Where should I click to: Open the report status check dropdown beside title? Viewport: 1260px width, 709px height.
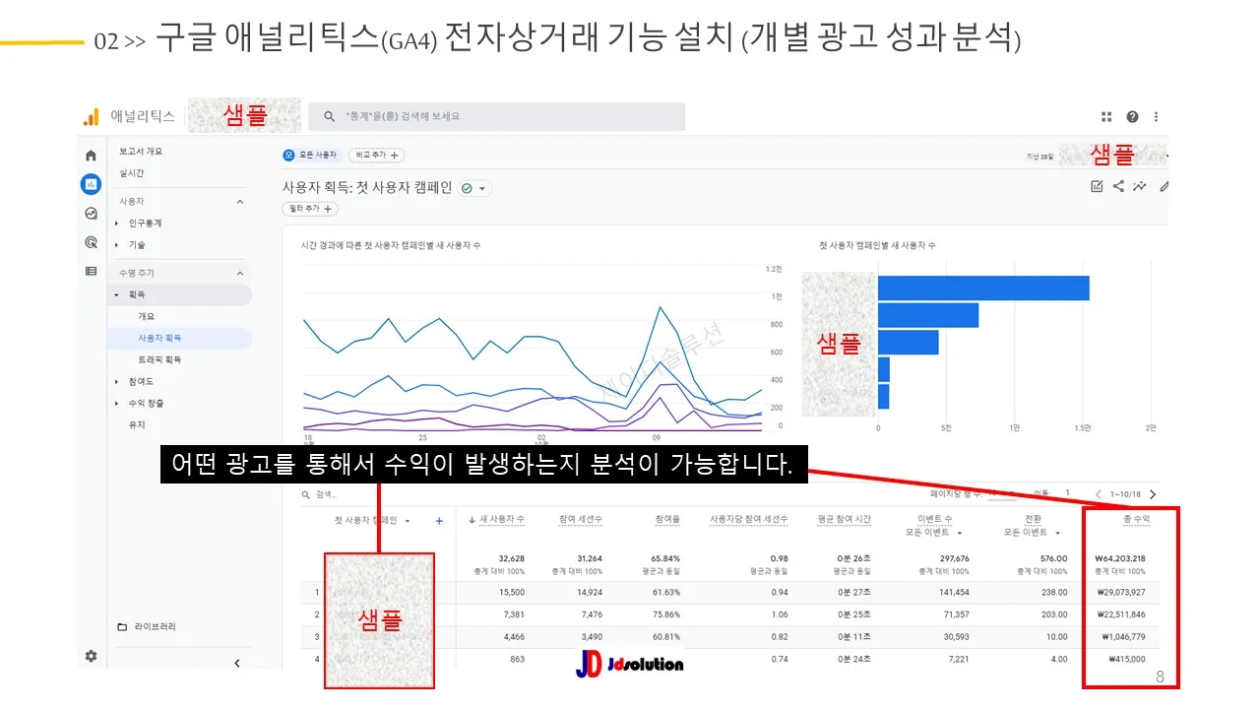point(474,188)
